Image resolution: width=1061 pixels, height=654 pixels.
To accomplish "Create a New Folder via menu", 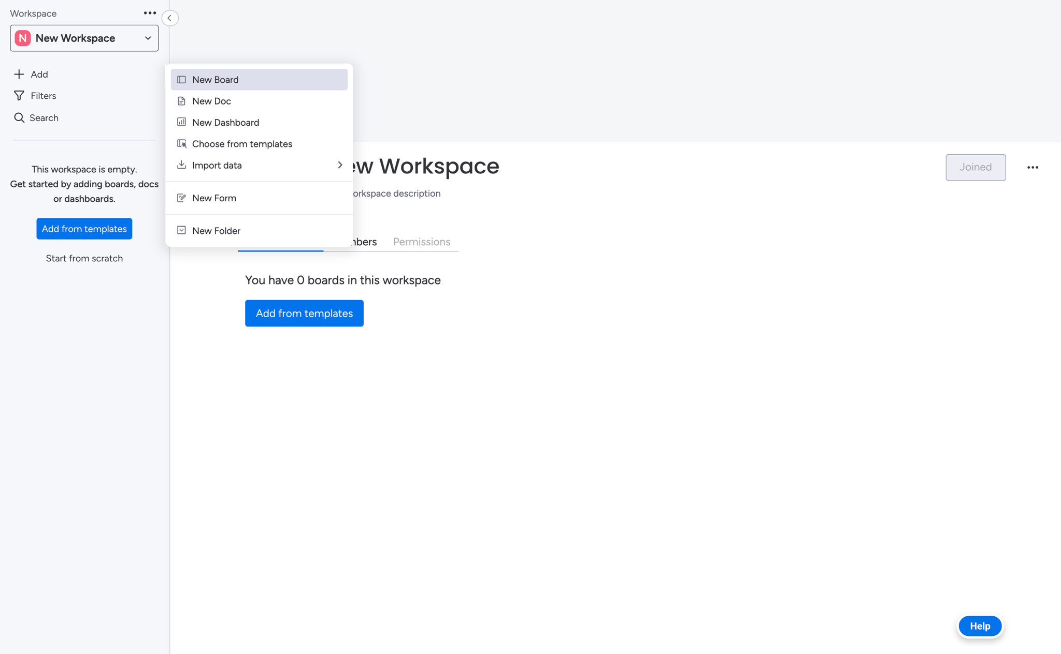I will pos(216,230).
